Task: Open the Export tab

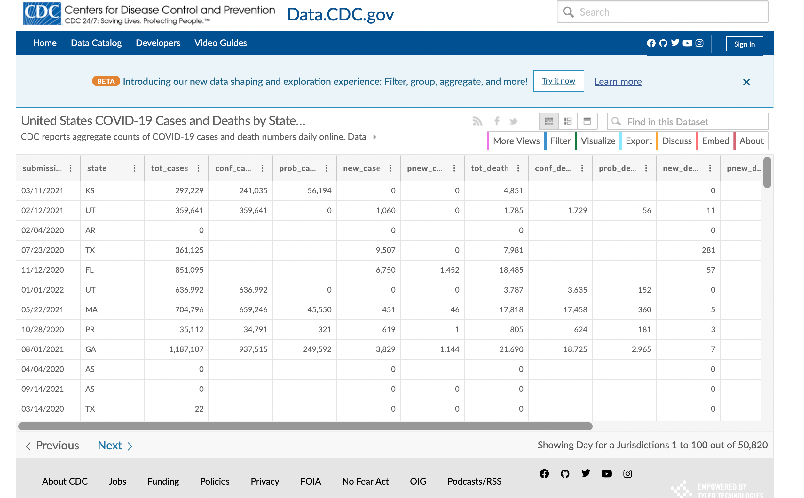Action: tap(638, 141)
